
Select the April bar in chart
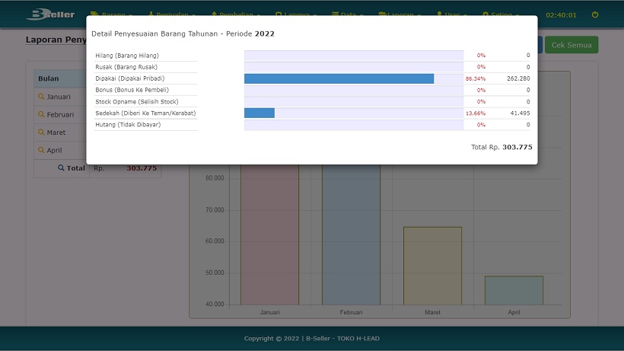(514, 291)
